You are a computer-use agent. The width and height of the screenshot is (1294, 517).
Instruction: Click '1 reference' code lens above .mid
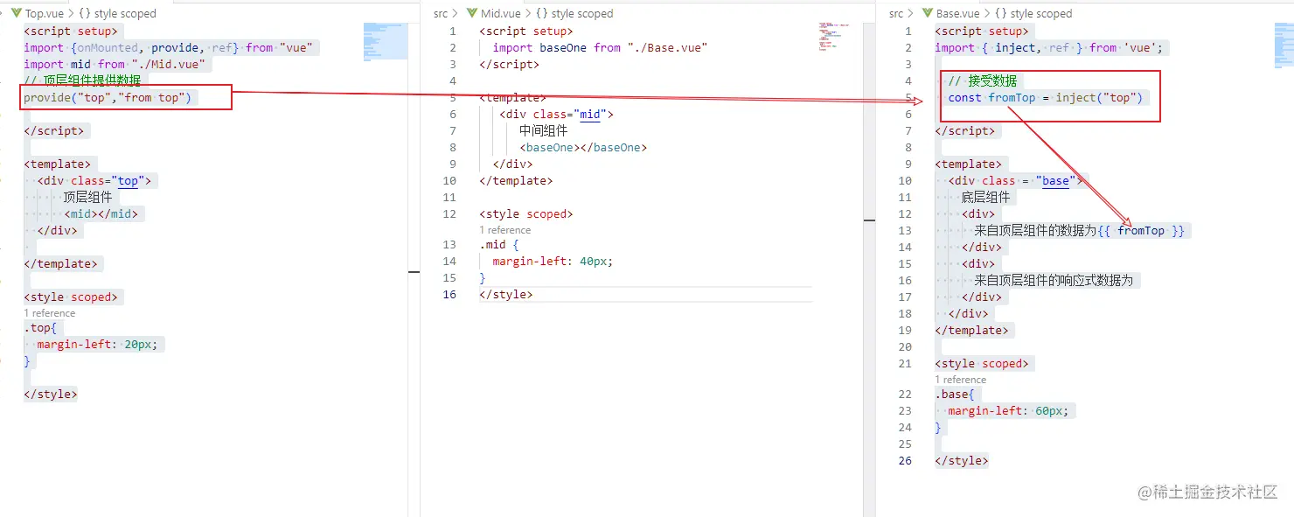click(x=504, y=230)
